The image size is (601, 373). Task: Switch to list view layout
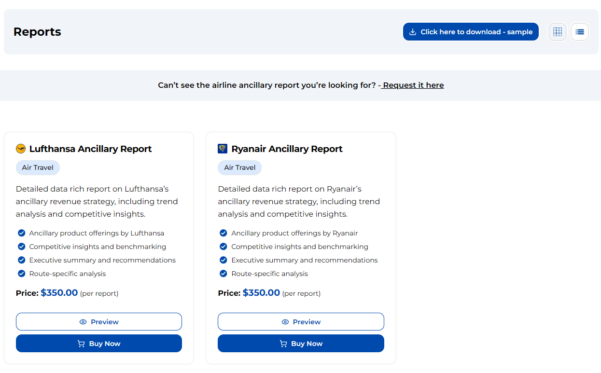[x=580, y=32]
